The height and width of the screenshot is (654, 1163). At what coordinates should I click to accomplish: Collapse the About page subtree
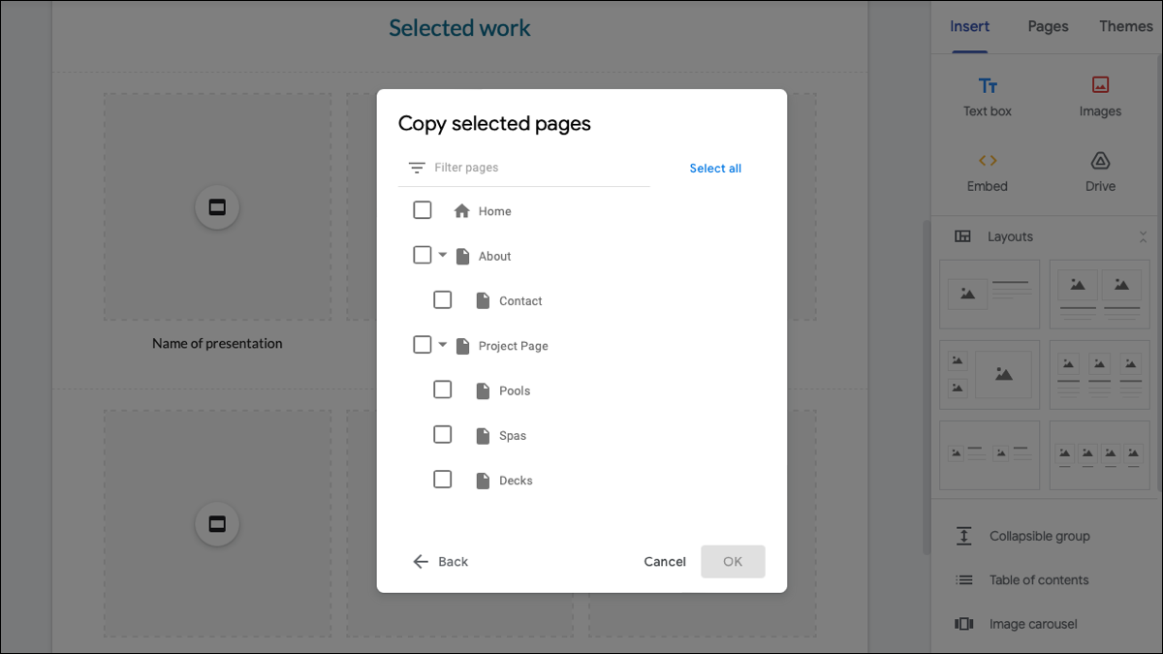(444, 255)
